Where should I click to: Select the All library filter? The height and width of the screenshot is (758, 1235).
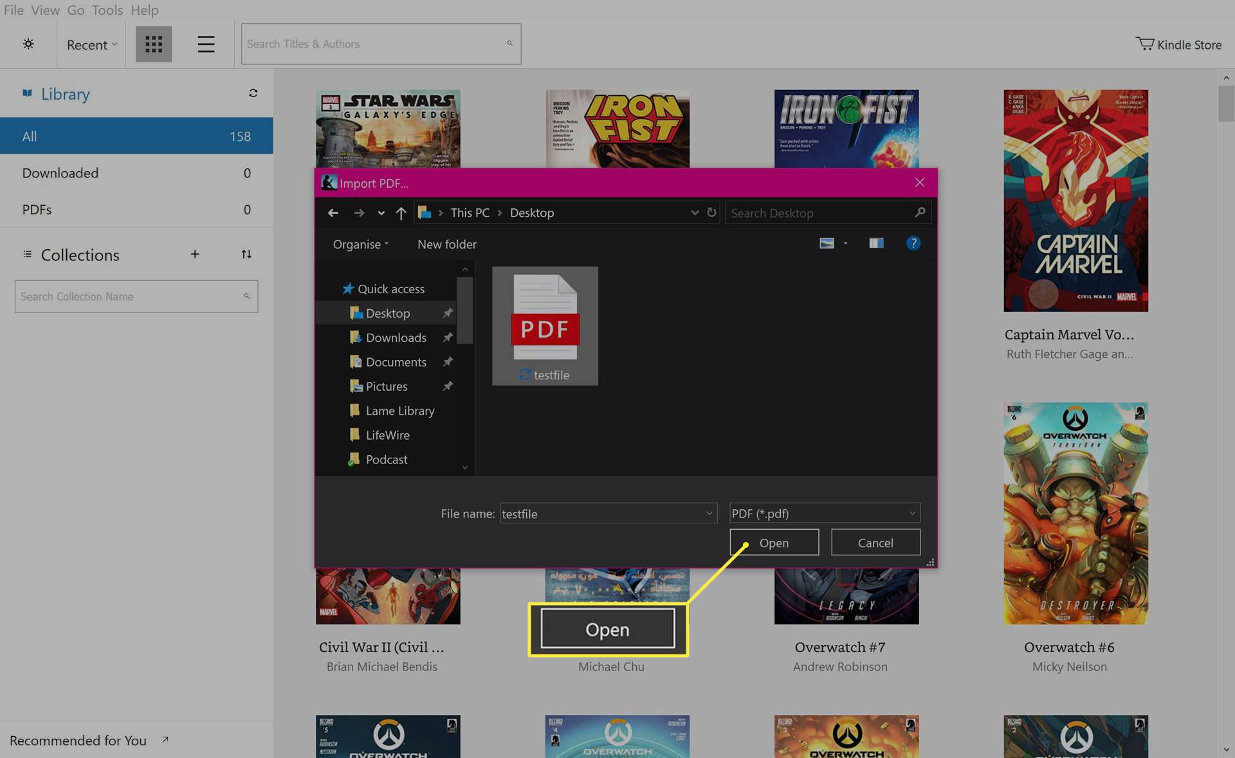coord(136,136)
